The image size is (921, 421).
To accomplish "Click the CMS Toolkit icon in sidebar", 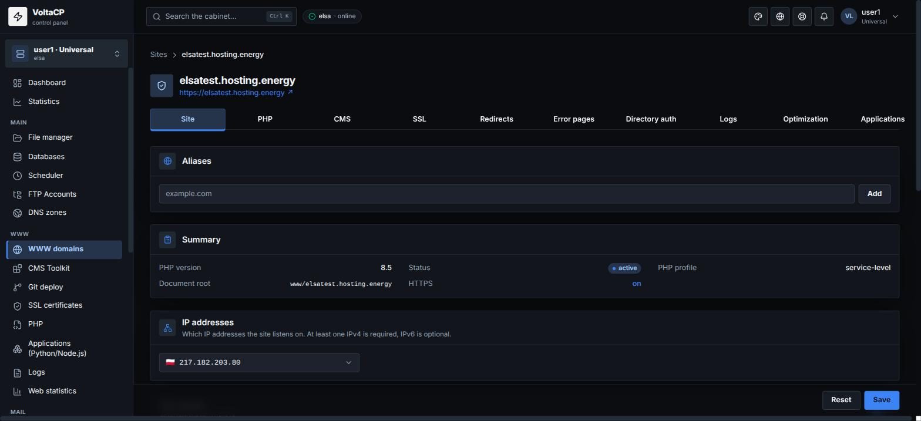I will 18,268.
